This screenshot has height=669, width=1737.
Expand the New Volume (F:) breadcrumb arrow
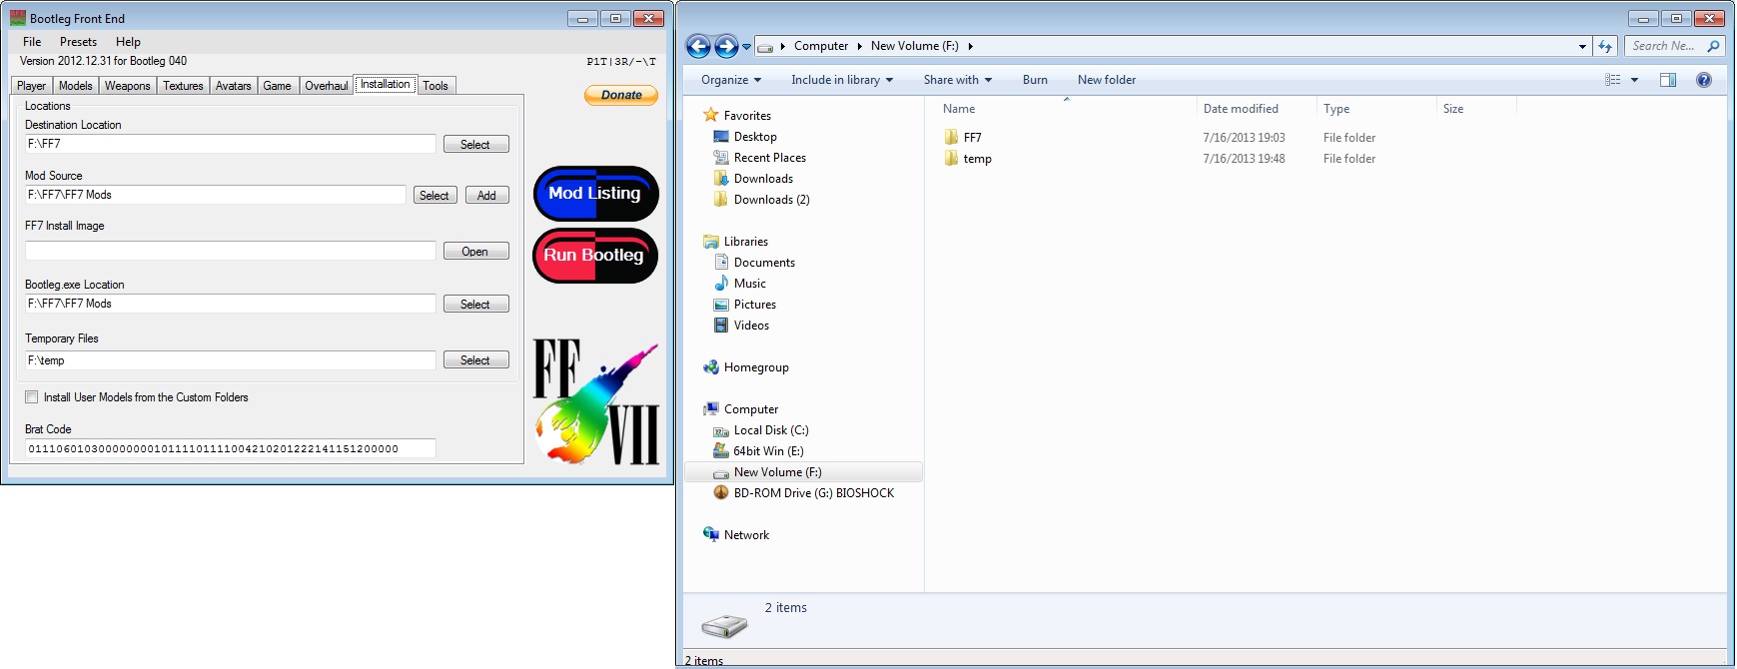tap(970, 46)
